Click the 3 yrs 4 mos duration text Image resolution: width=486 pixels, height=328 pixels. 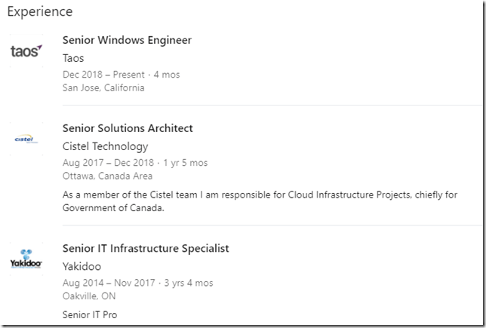click(x=188, y=283)
